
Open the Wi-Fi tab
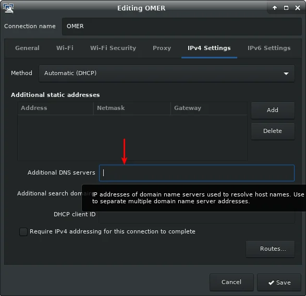tap(65, 48)
